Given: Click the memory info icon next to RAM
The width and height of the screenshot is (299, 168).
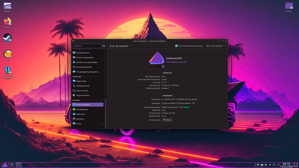Looking at the screenshot, I should [x=194, y=103].
